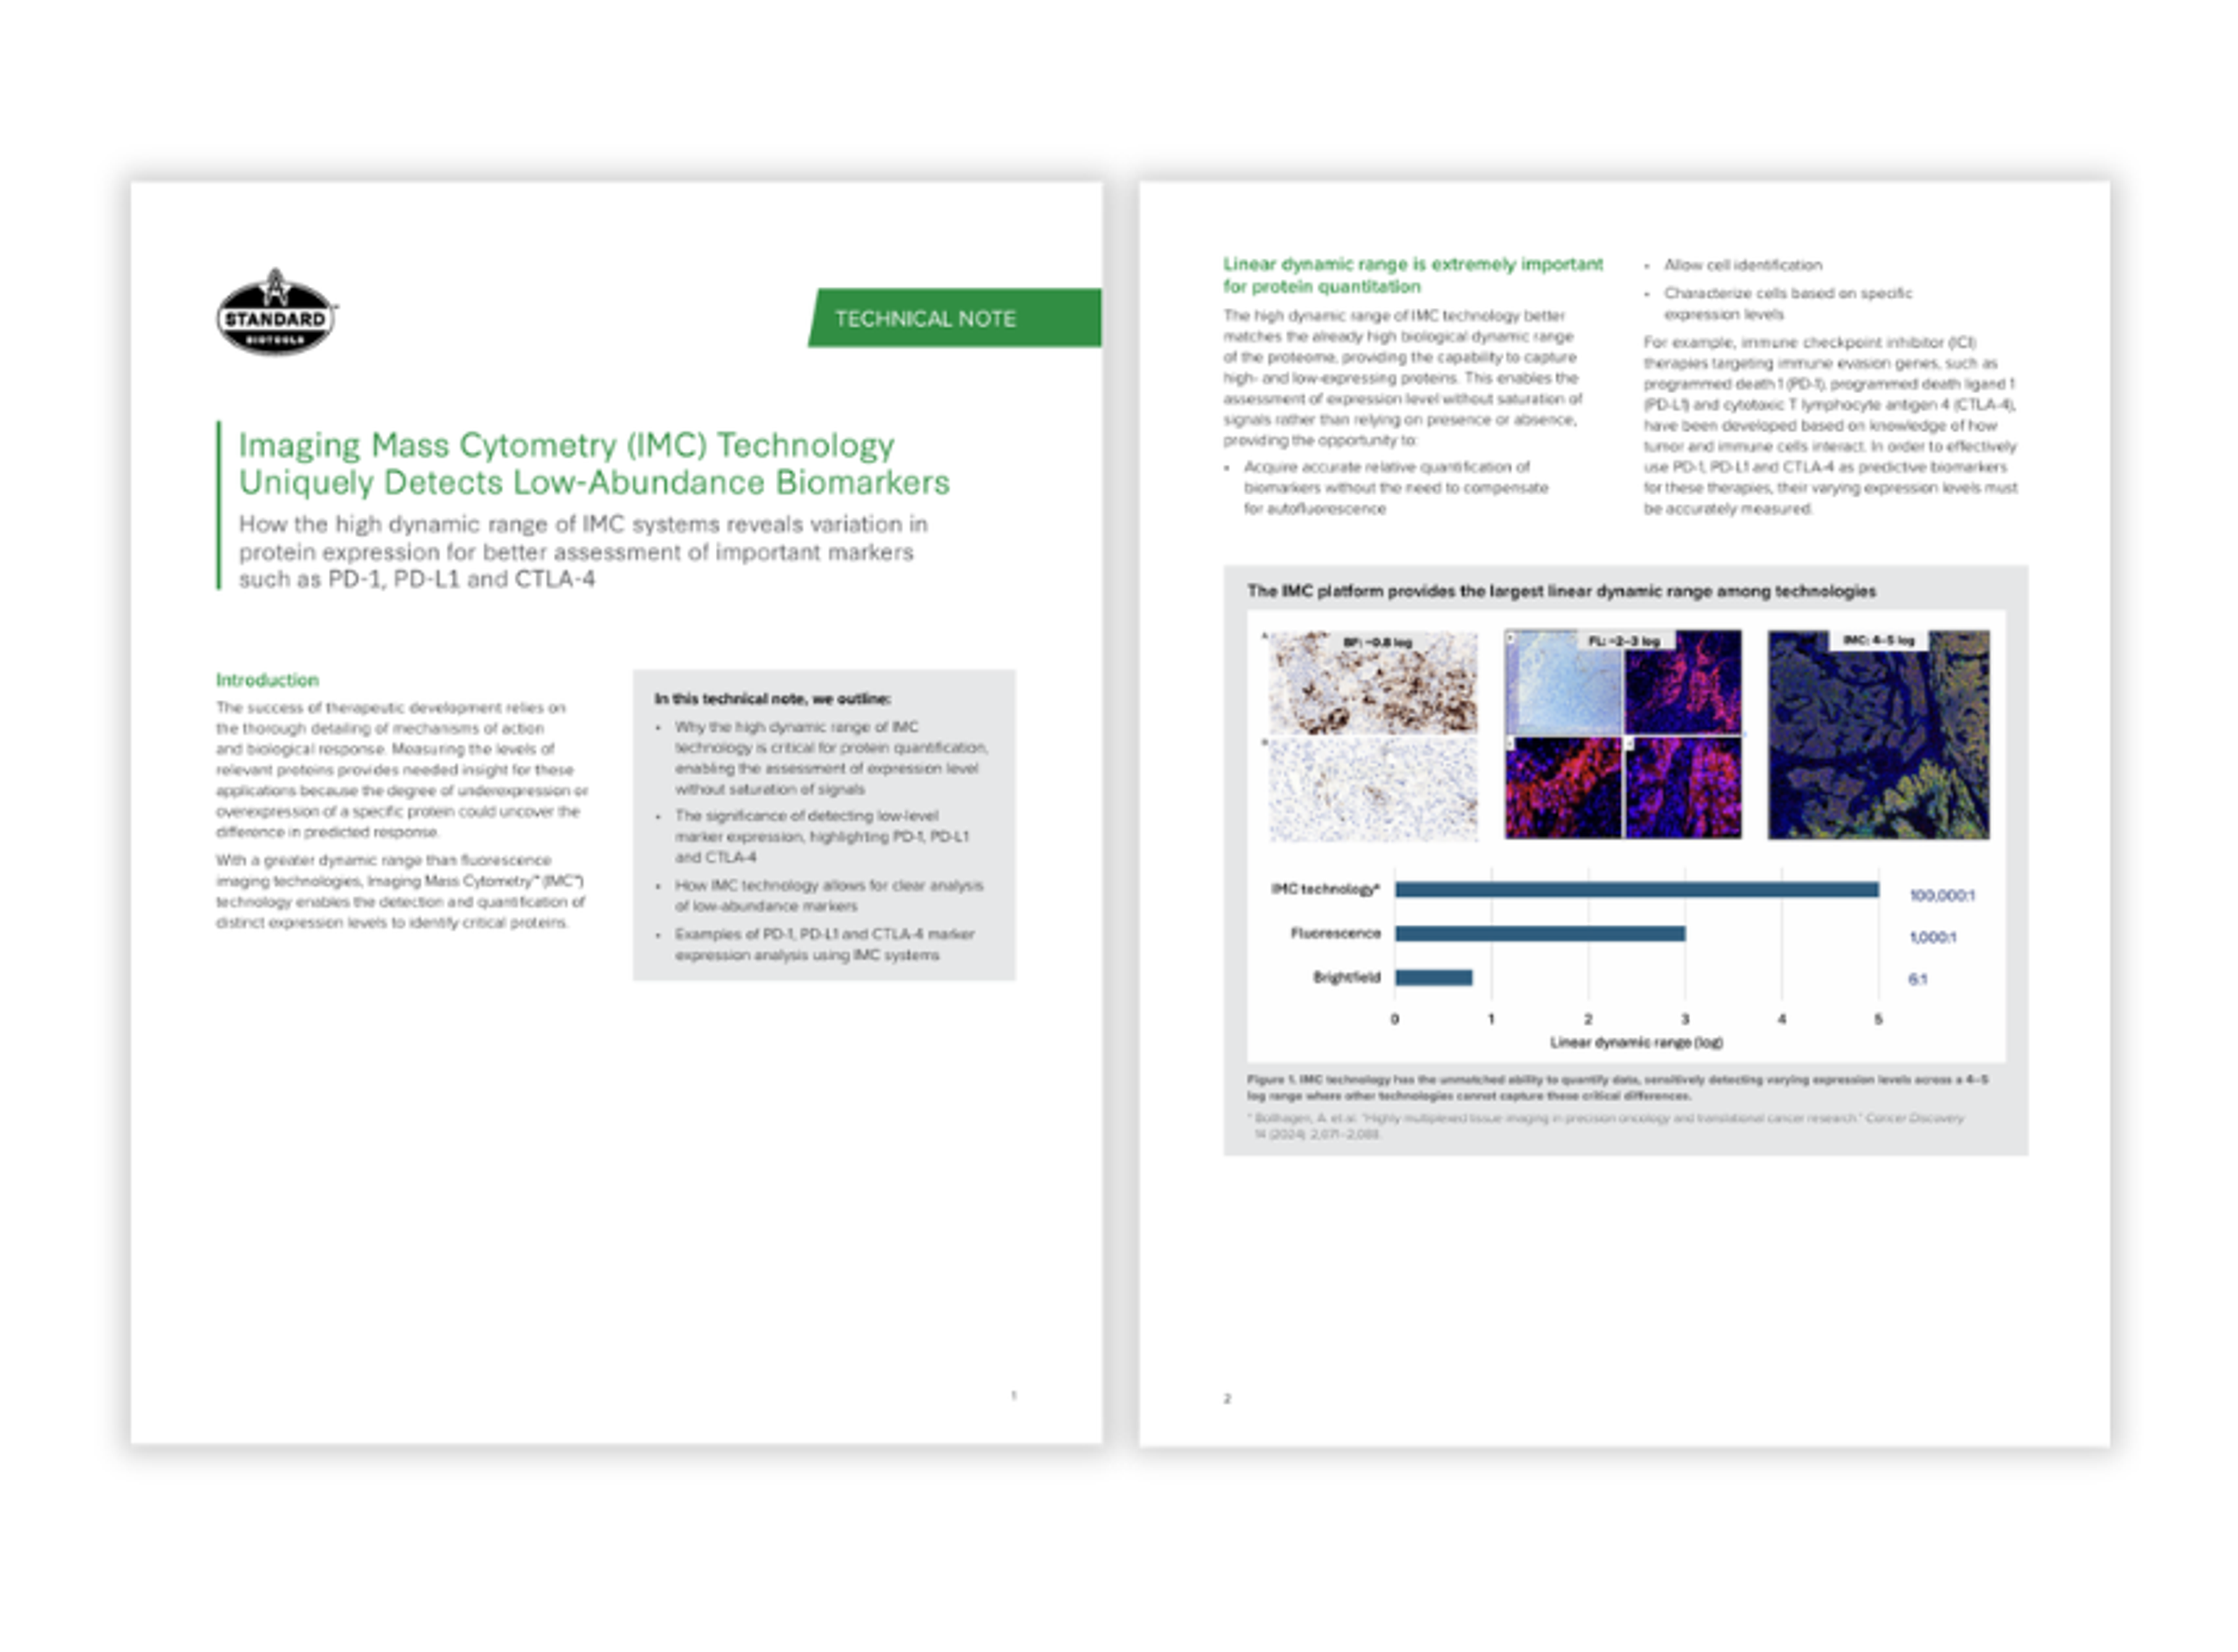Click the IMC 4-5 log tissue image
The image size is (2238, 1652).
pos(1878,734)
